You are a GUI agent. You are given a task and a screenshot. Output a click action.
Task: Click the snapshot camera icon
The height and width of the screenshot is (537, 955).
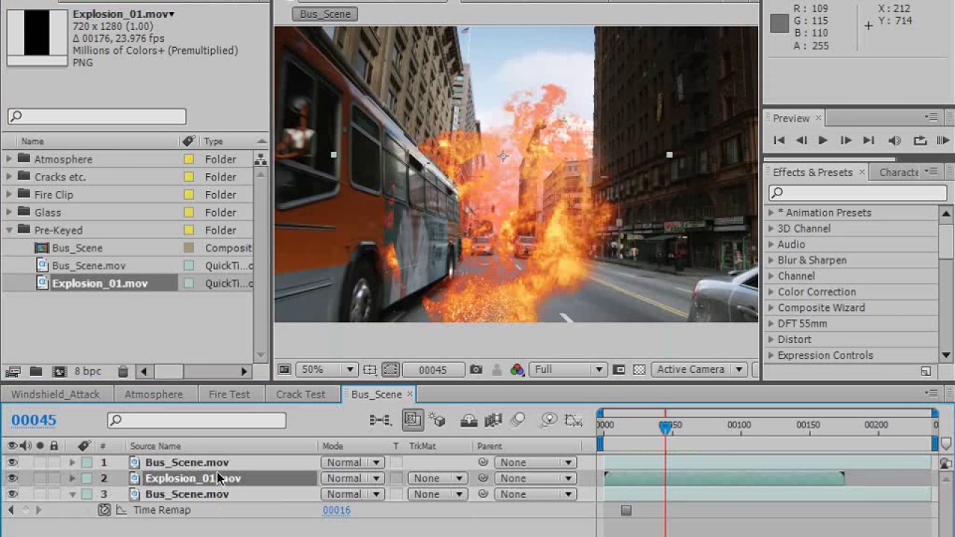point(476,369)
